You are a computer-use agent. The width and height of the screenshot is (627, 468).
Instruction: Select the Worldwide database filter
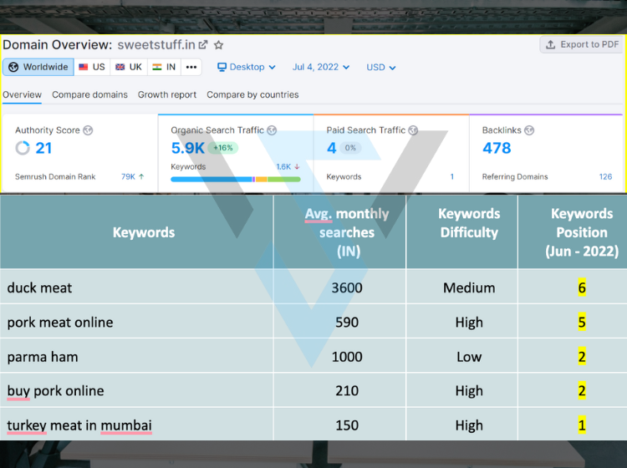pyautogui.click(x=38, y=67)
